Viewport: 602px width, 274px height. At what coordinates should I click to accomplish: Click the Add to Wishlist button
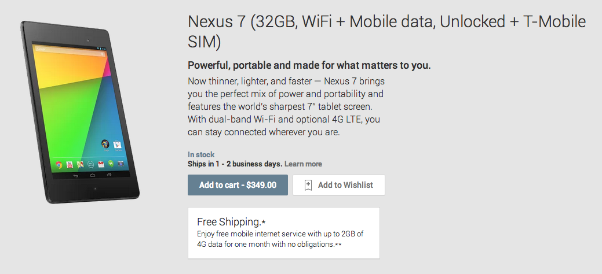pos(339,185)
